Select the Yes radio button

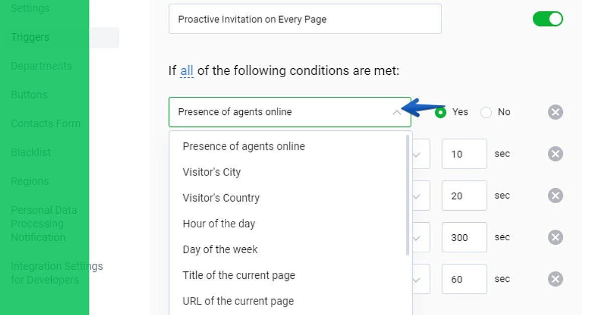440,112
